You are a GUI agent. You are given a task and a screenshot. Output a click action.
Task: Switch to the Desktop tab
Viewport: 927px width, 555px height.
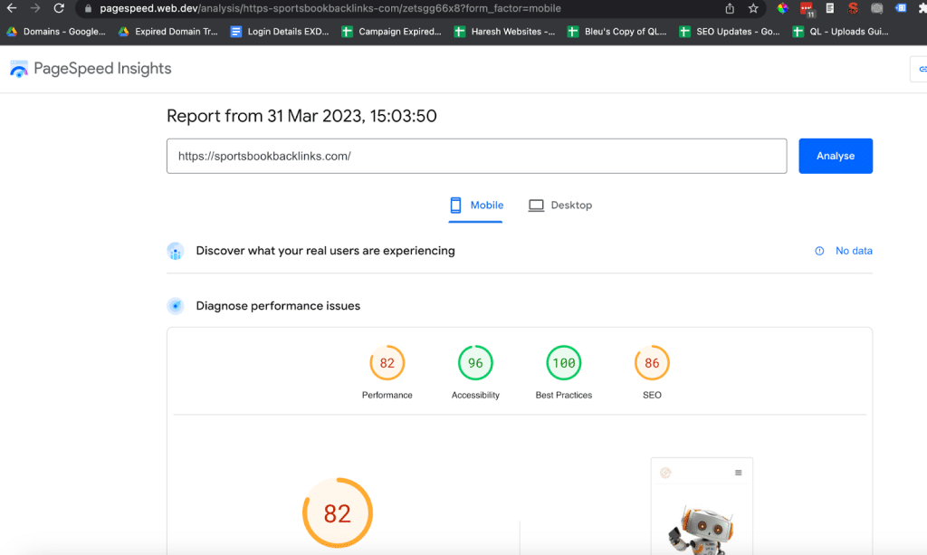(x=560, y=206)
